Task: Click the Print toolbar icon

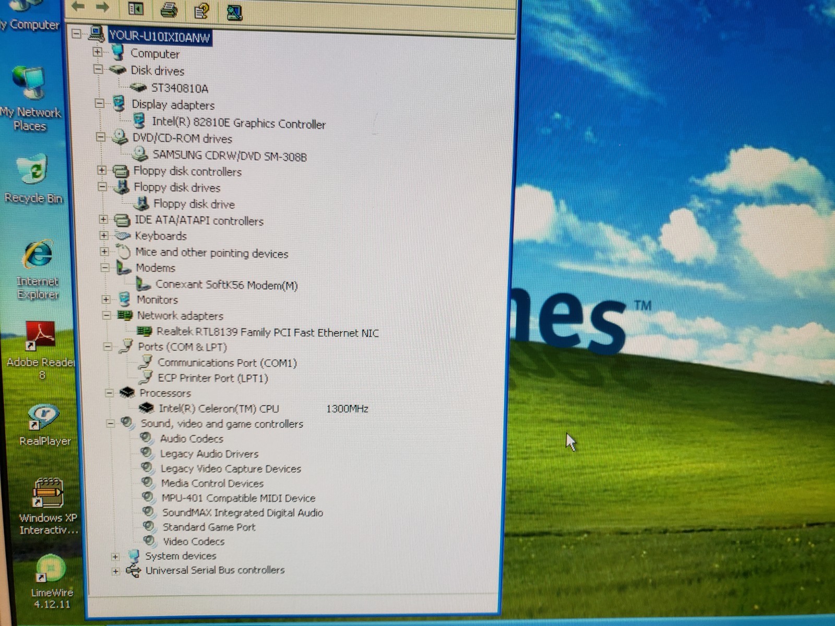Action: click(169, 9)
